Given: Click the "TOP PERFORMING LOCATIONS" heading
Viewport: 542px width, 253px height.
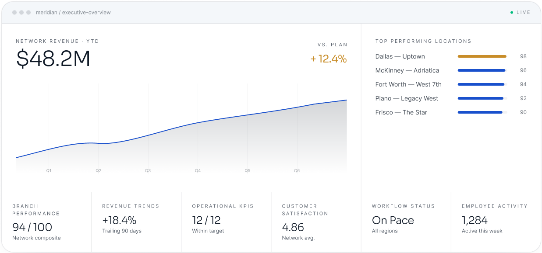Looking at the screenshot, I should [423, 41].
